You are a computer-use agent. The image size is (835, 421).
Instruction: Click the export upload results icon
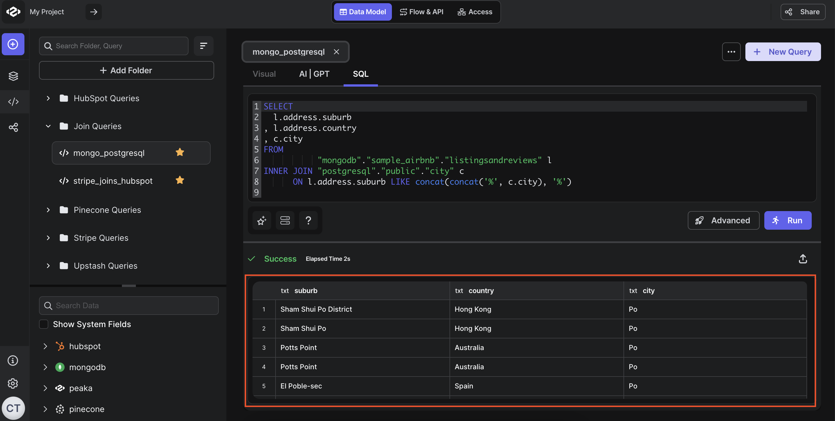tap(803, 259)
